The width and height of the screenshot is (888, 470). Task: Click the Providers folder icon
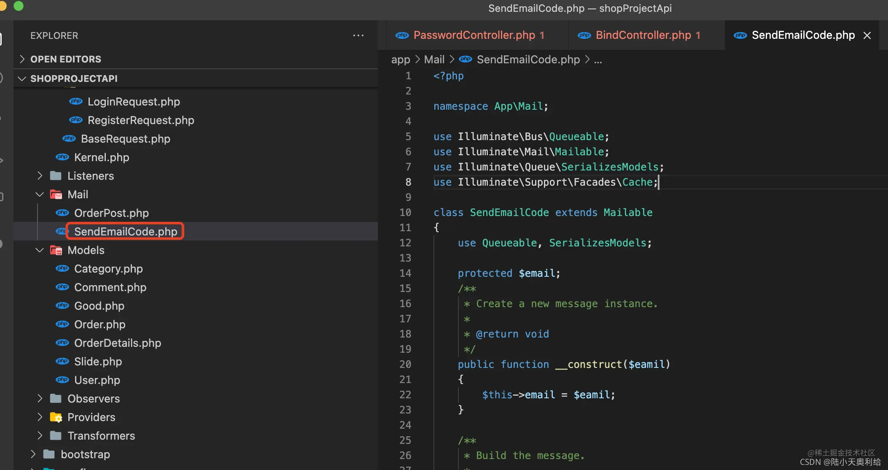click(x=56, y=417)
